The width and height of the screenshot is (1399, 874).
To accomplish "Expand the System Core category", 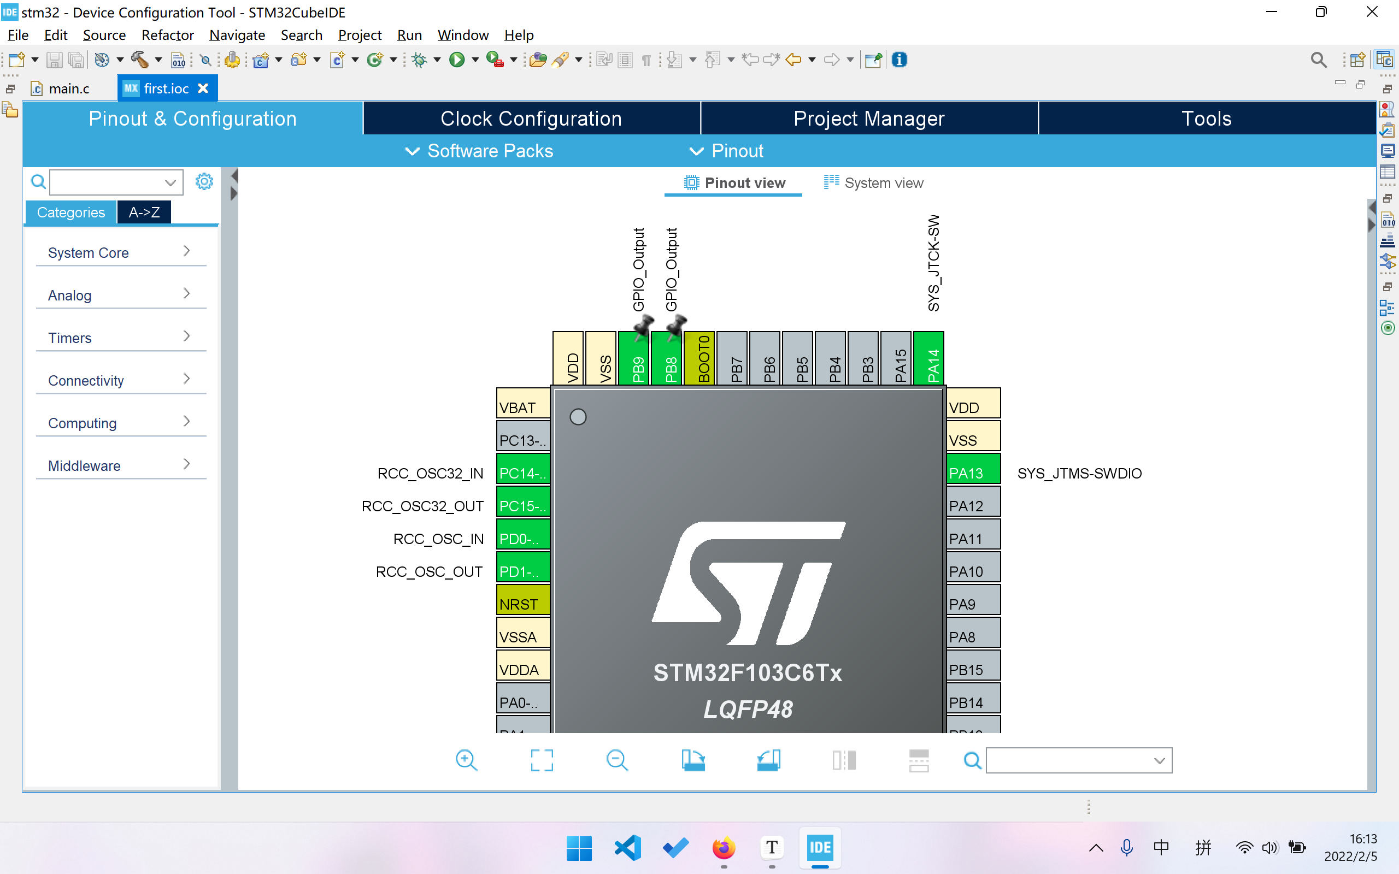I will tap(121, 252).
